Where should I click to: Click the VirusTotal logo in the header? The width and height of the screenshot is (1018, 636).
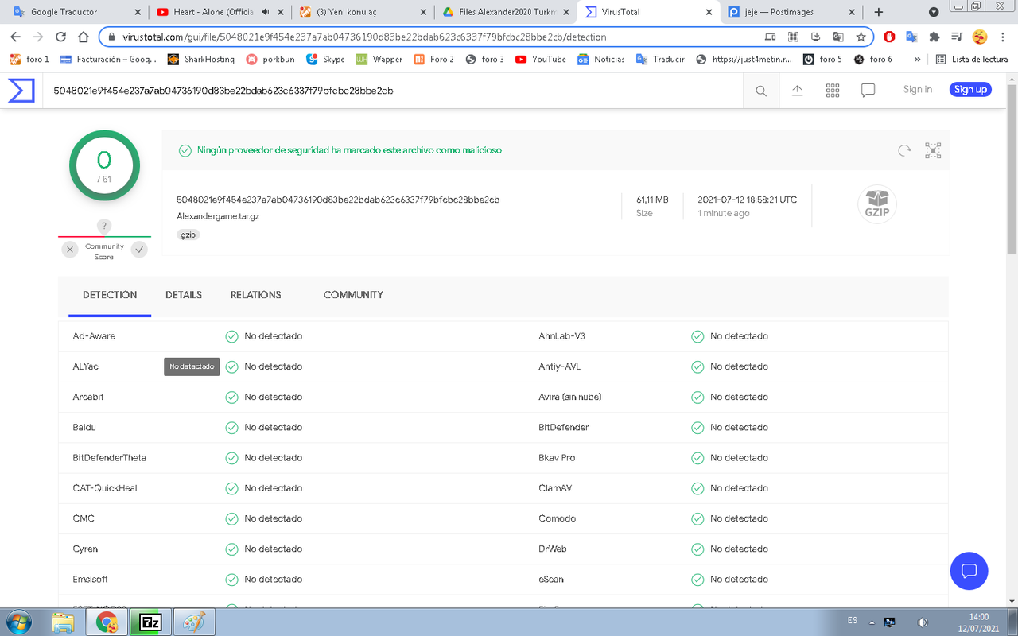tap(21, 90)
